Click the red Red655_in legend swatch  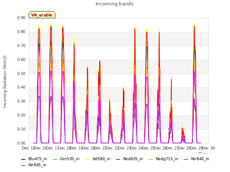pyautogui.click(x=118, y=159)
